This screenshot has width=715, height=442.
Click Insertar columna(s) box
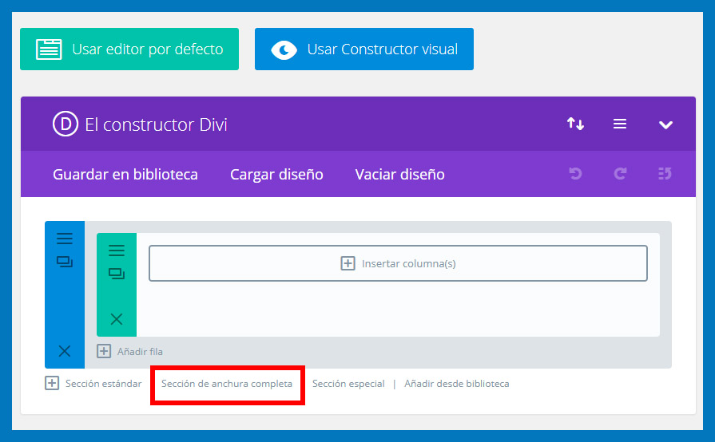pos(398,263)
